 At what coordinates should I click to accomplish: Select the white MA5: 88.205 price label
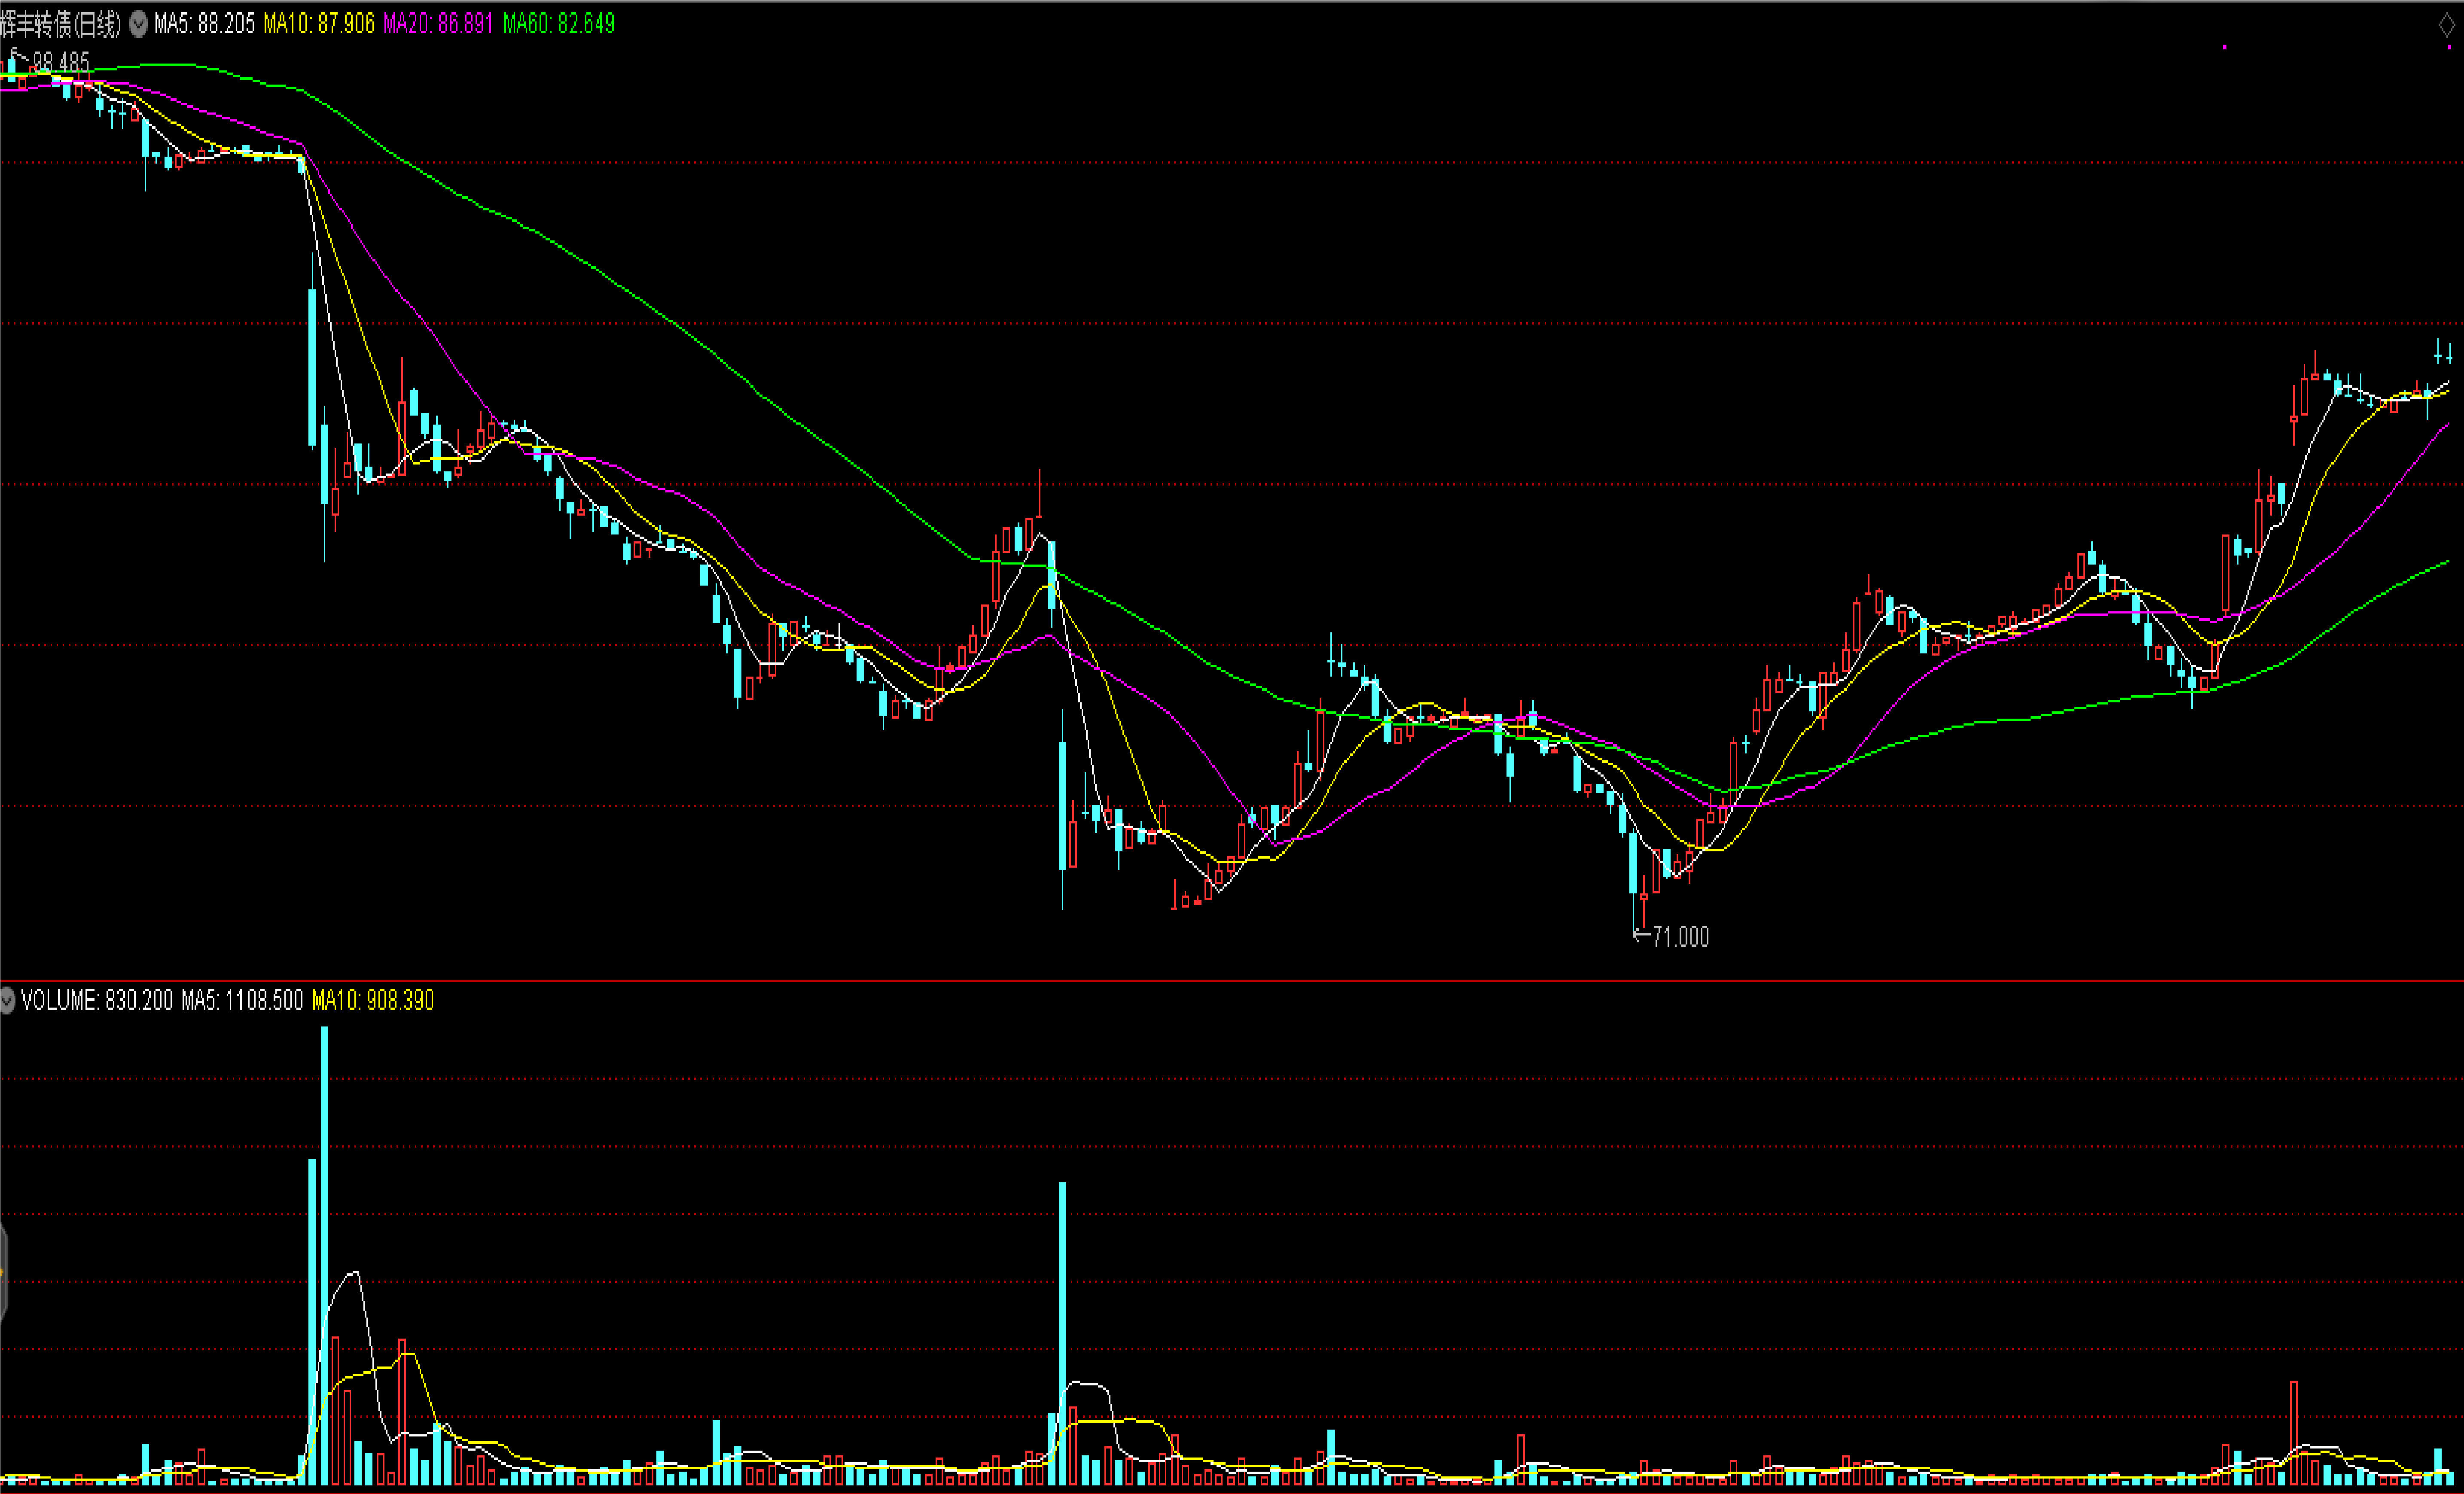[204, 24]
